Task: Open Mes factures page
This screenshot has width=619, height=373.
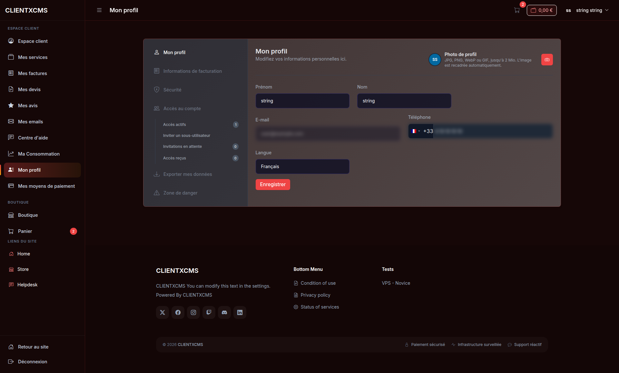Action: 42,73
